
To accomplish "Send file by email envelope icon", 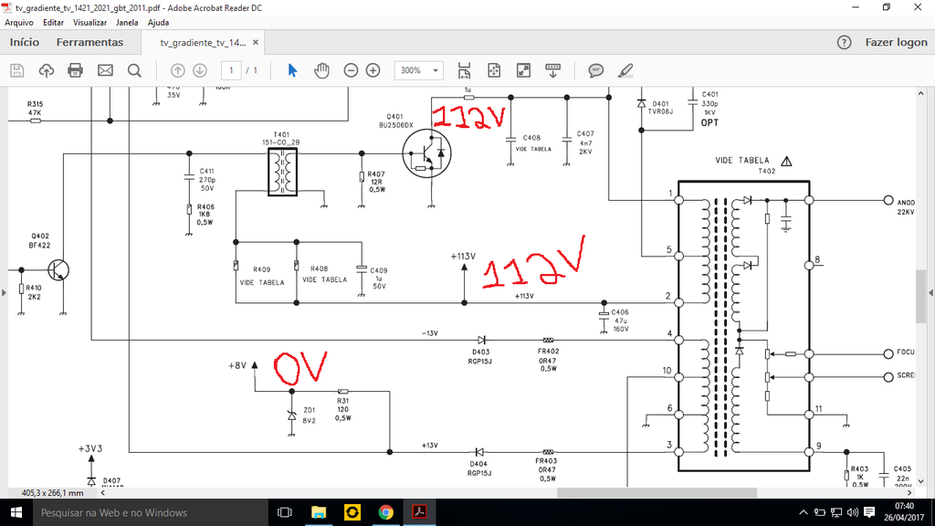I will coord(105,70).
